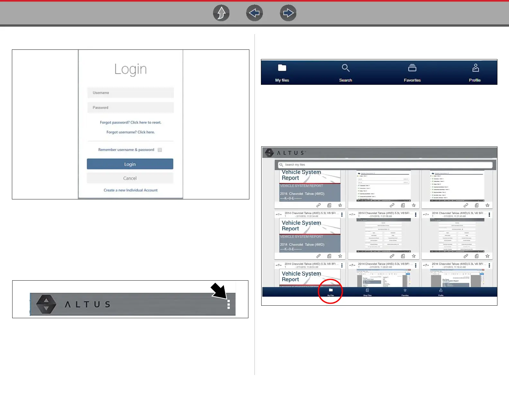
Task: Open the 11:22:34 AM Vehicle System Report thumbnail
Action: pos(310,235)
